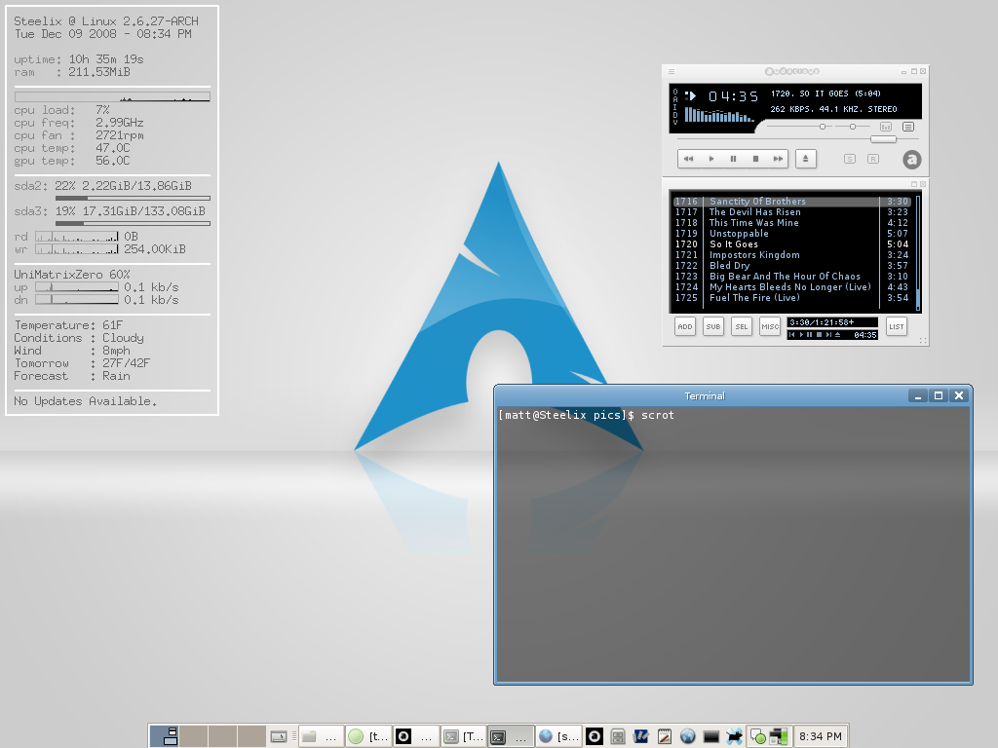This screenshot has width=998, height=748.
Task: Click the Audacious play button
Action: coord(710,159)
